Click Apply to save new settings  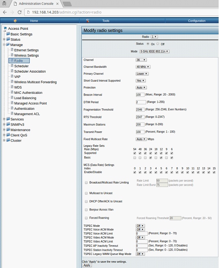coord(87,265)
